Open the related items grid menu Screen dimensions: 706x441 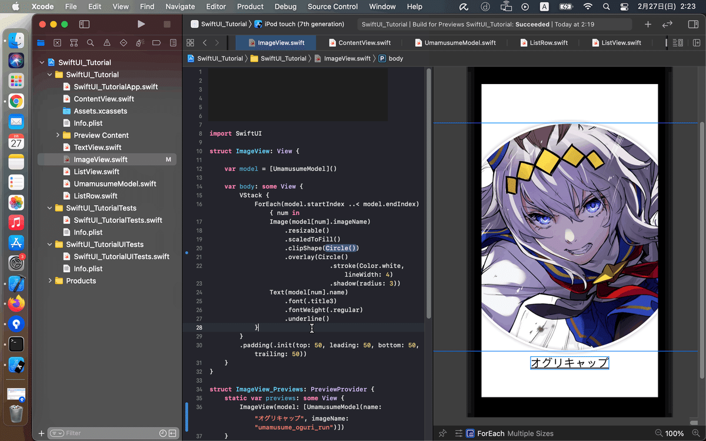pyautogui.click(x=190, y=43)
